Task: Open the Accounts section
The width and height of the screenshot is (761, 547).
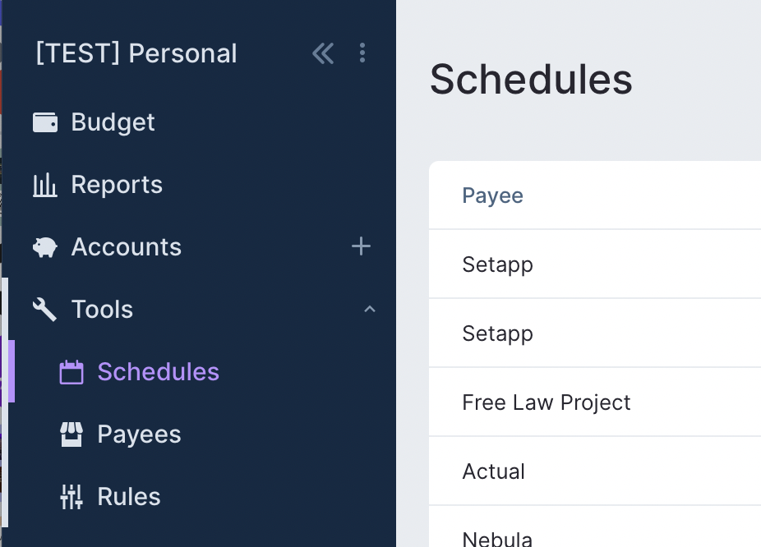Action: click(127, 247)
